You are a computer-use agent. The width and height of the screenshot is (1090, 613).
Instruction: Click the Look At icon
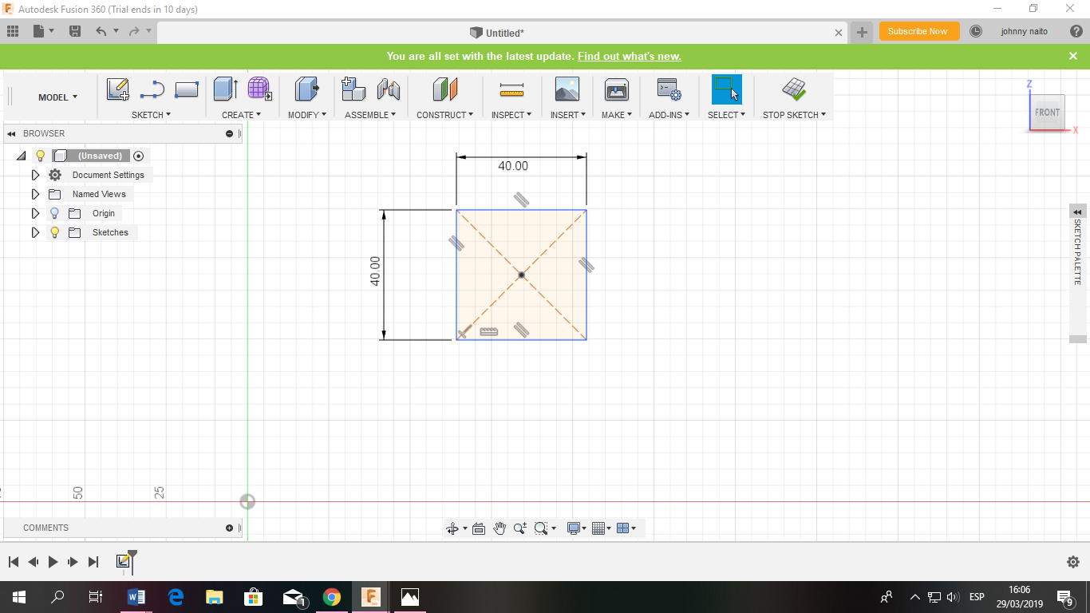click(479, 528)
